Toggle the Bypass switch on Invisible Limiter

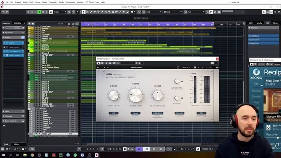[177, 98]
